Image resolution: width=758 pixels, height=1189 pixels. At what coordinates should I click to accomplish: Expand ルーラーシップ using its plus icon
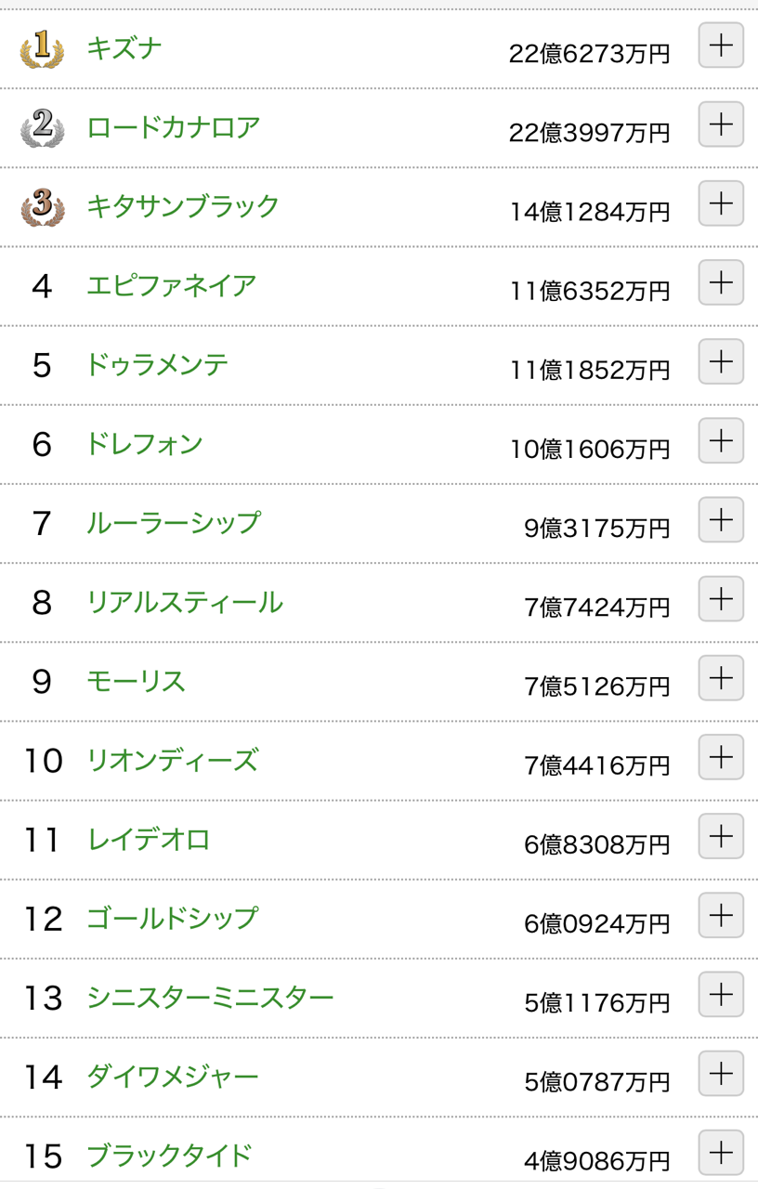tap(721, 519)
